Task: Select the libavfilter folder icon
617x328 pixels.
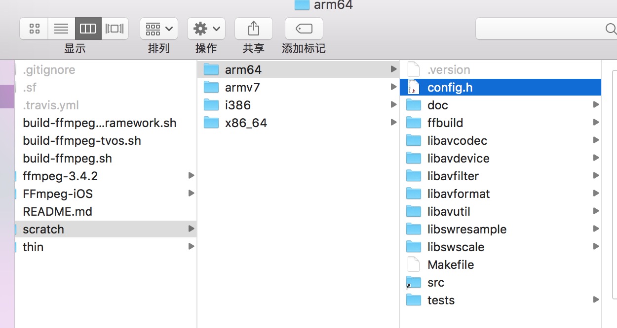Action: (414, 176)
